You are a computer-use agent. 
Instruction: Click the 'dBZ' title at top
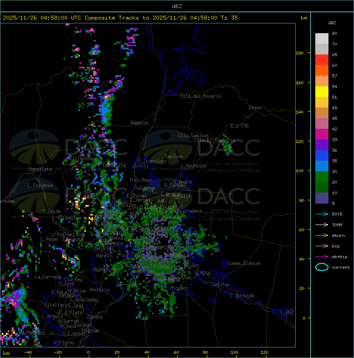tap(177, 6)
